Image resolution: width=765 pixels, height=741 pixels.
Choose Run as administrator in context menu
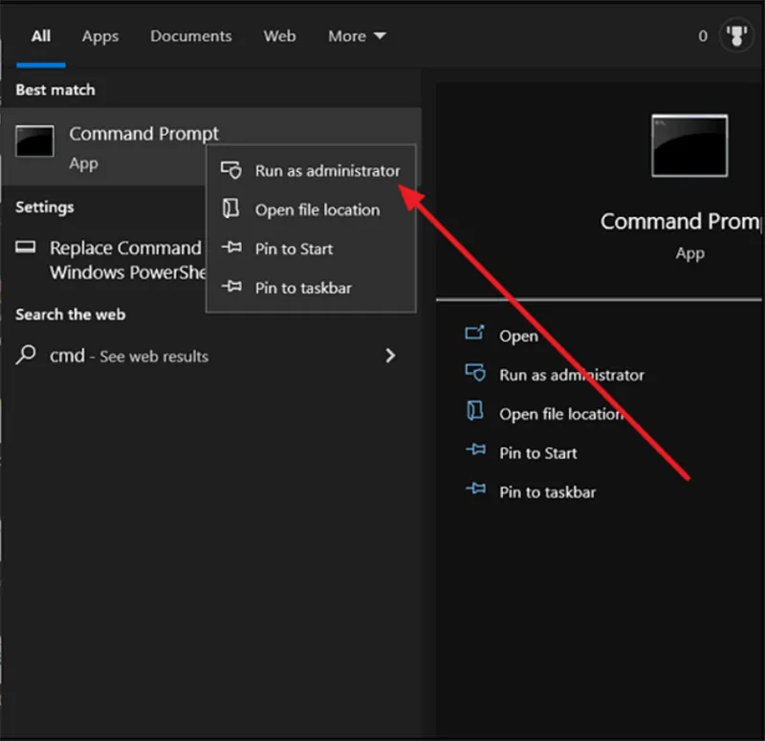tap(311, 171)
